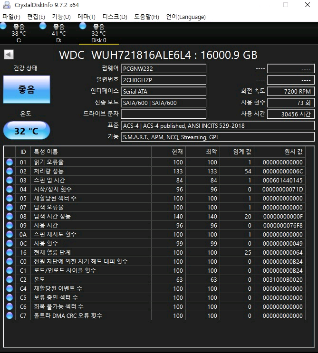Image resolution: width=318 pixels, height=353 pixels.
Task: Click the rotation speed field 7200 RPM
Action: [291, 91]
